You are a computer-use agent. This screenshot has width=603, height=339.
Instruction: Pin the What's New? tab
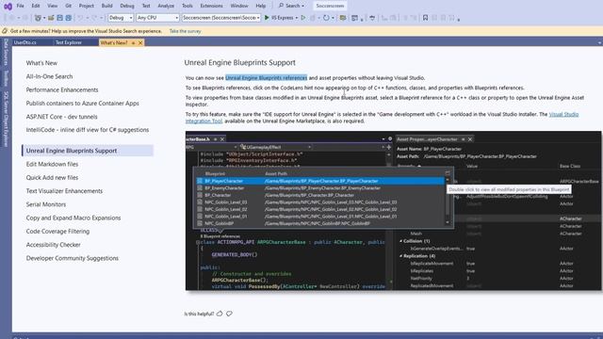[133, 42]
